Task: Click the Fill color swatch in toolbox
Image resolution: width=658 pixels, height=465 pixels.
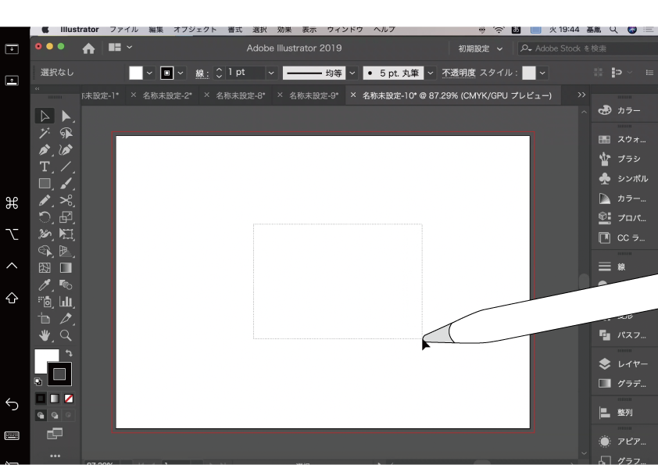Action: (x=45, y=360)
